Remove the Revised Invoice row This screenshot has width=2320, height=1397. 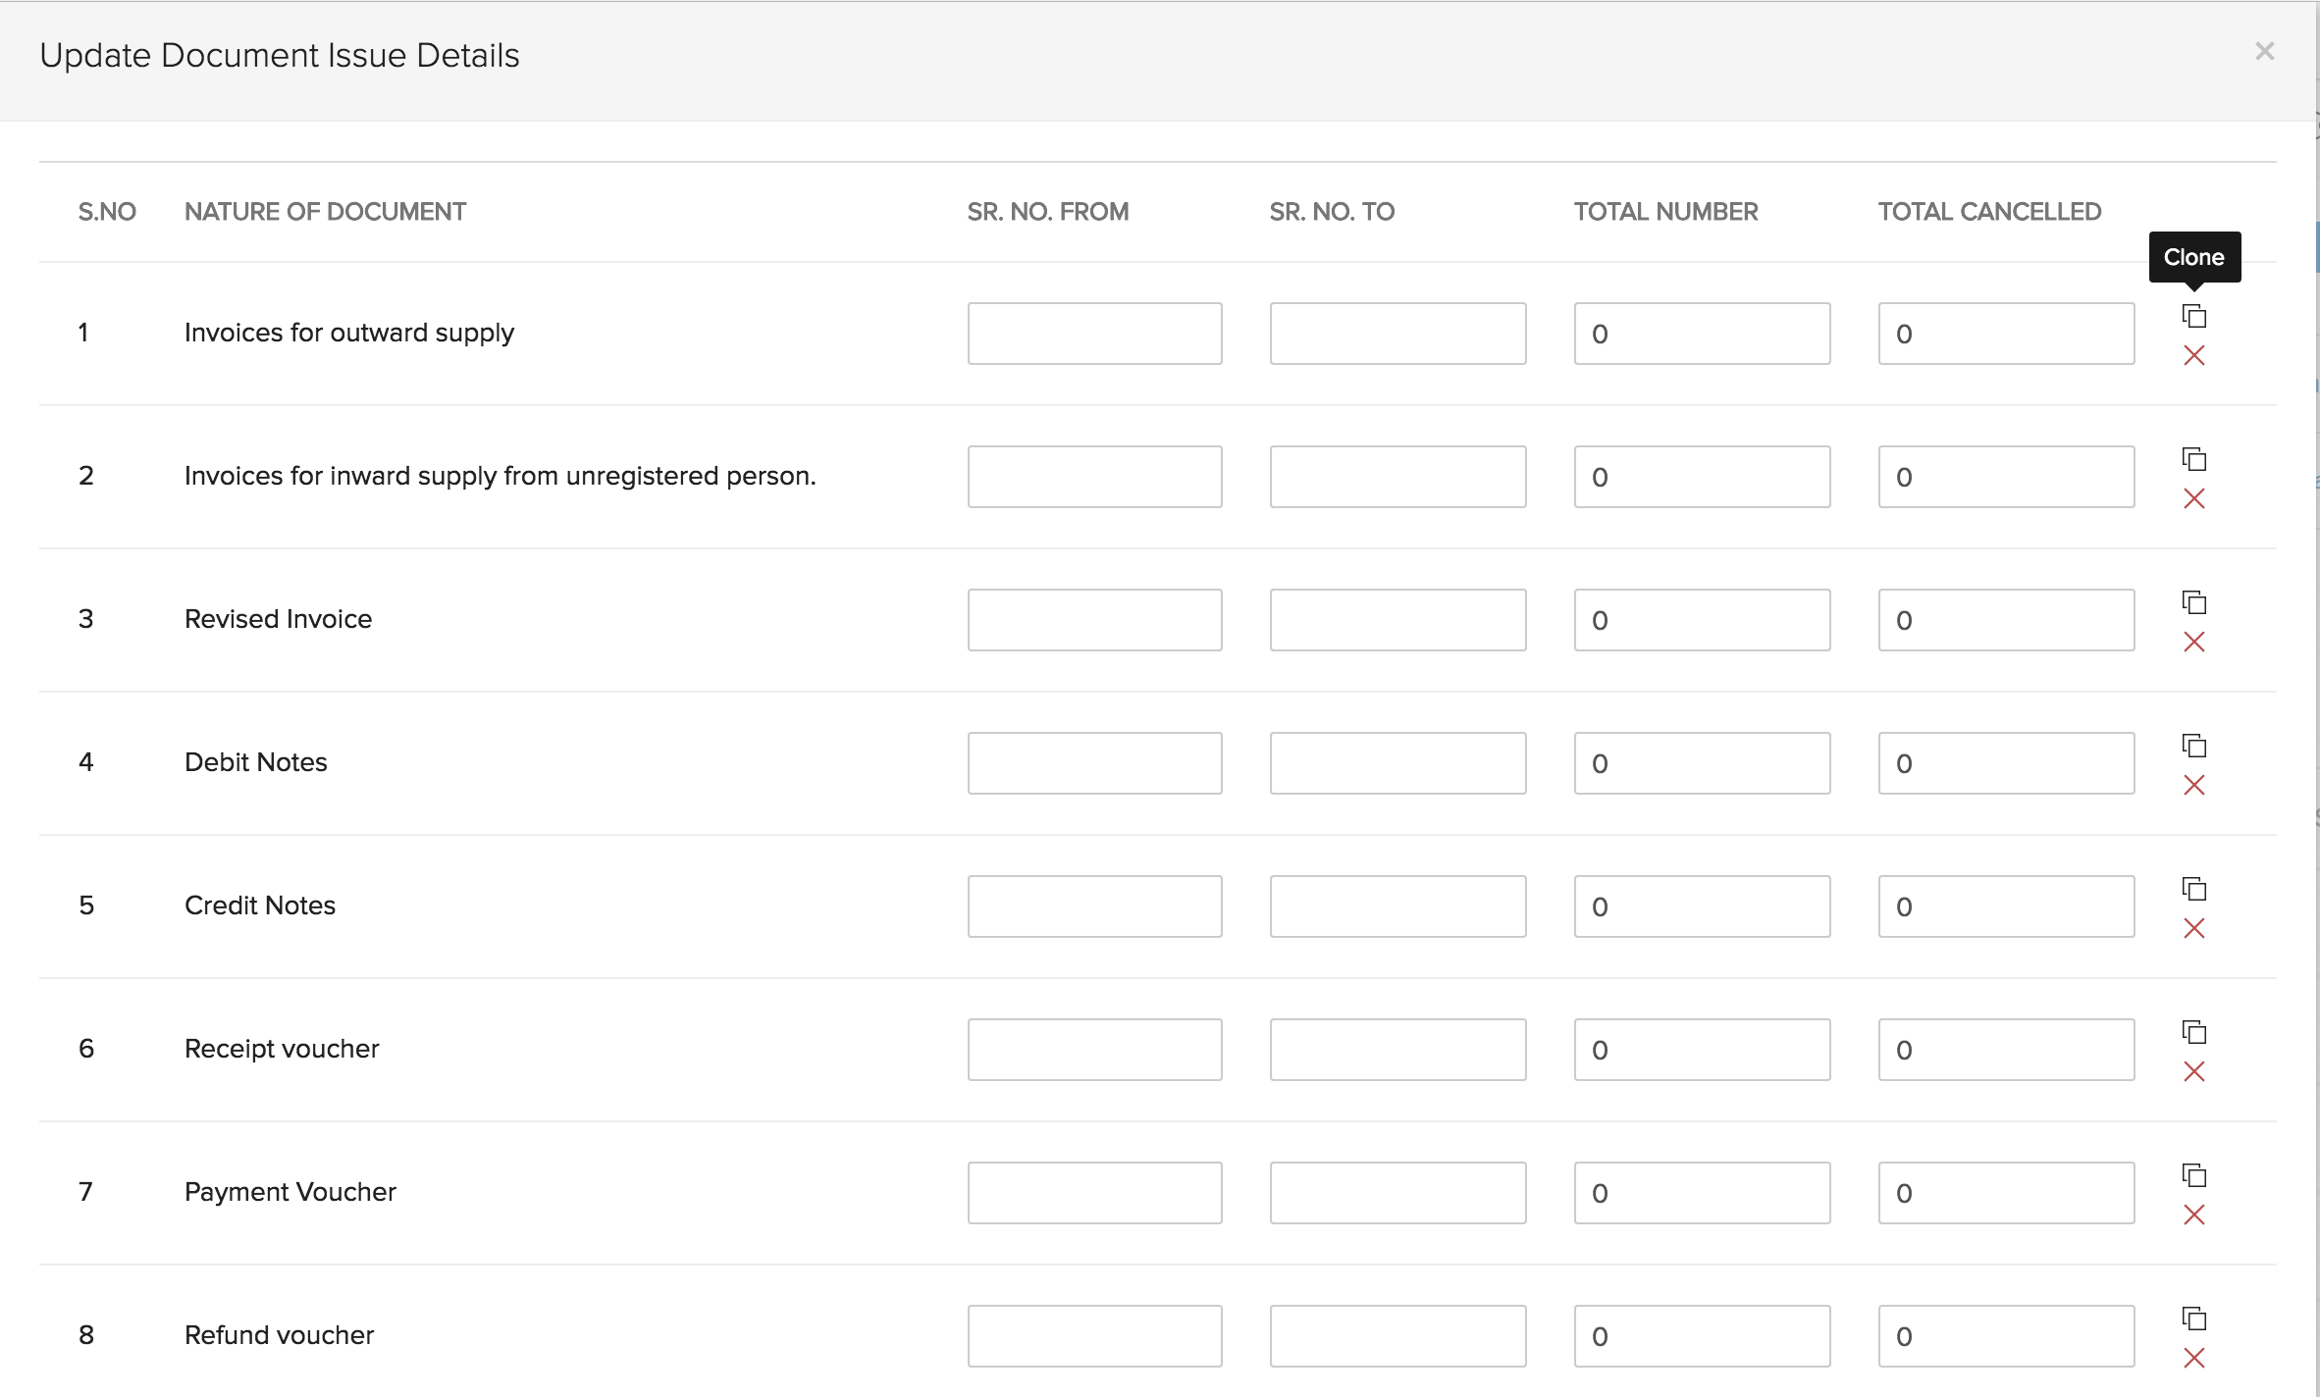tap(2193, 643)
